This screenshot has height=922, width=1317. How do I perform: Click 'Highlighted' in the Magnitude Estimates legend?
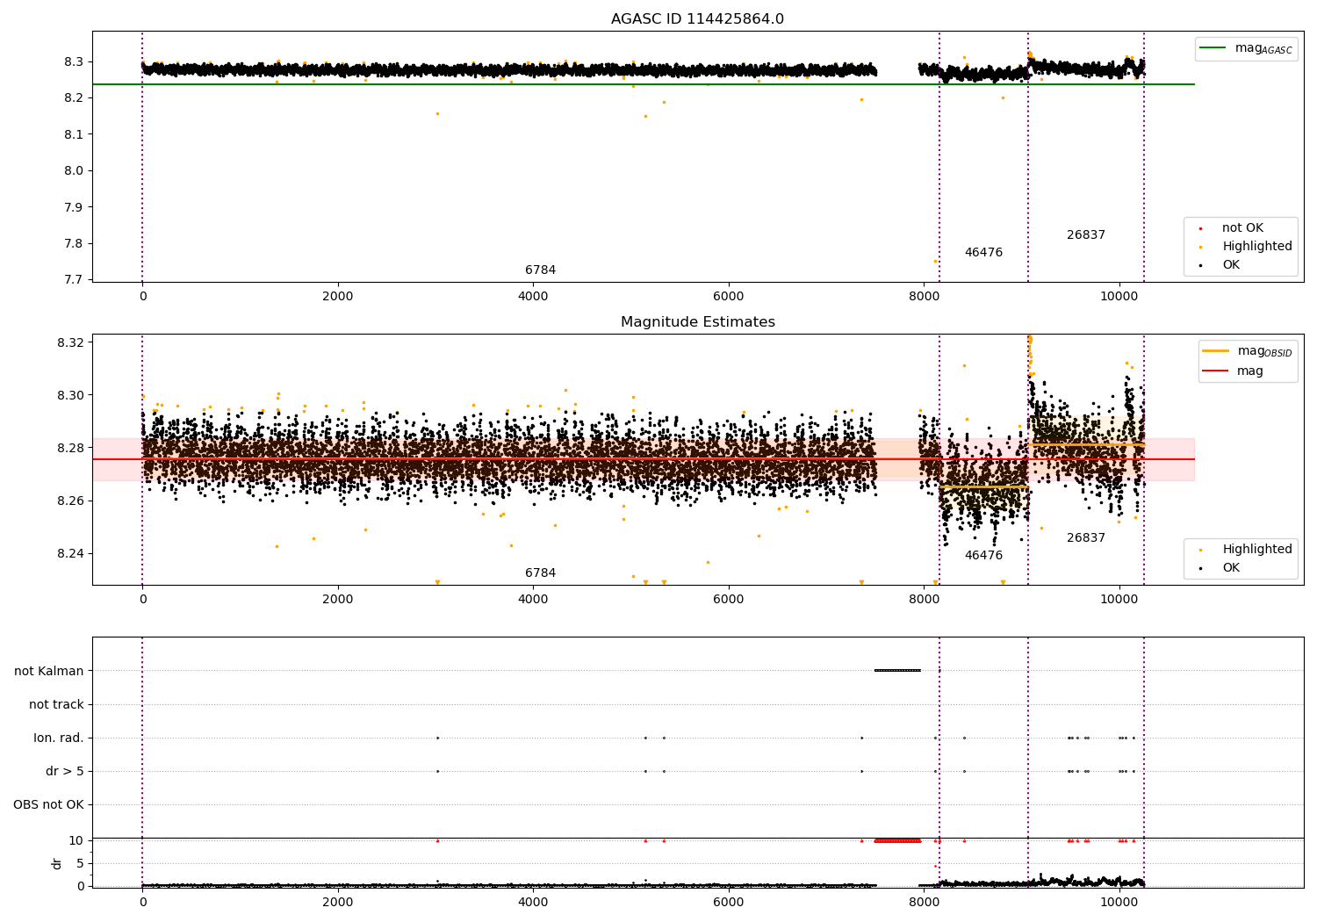click(1247, 550)
